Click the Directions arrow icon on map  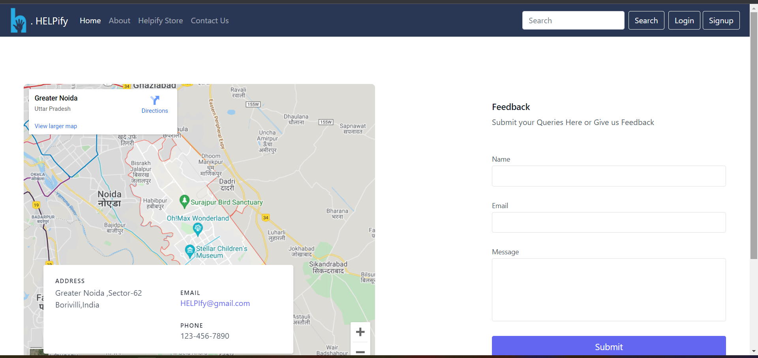point(155,100)
